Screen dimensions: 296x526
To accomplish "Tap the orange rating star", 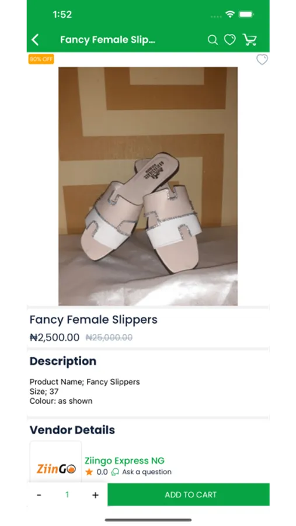I will (x=89, y=472).
